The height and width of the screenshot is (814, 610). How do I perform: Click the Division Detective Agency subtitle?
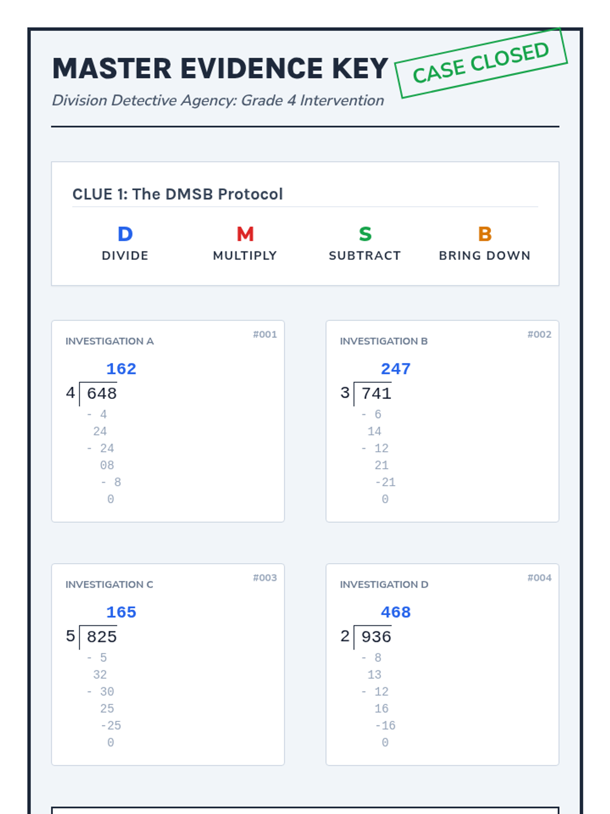(218, 100)
